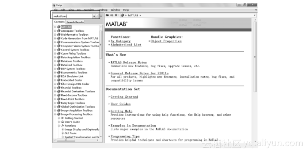This screenshot has height=152, width=307.
Task: Click the book icon in the breadcrumb bar
Action: click(122, 15)
